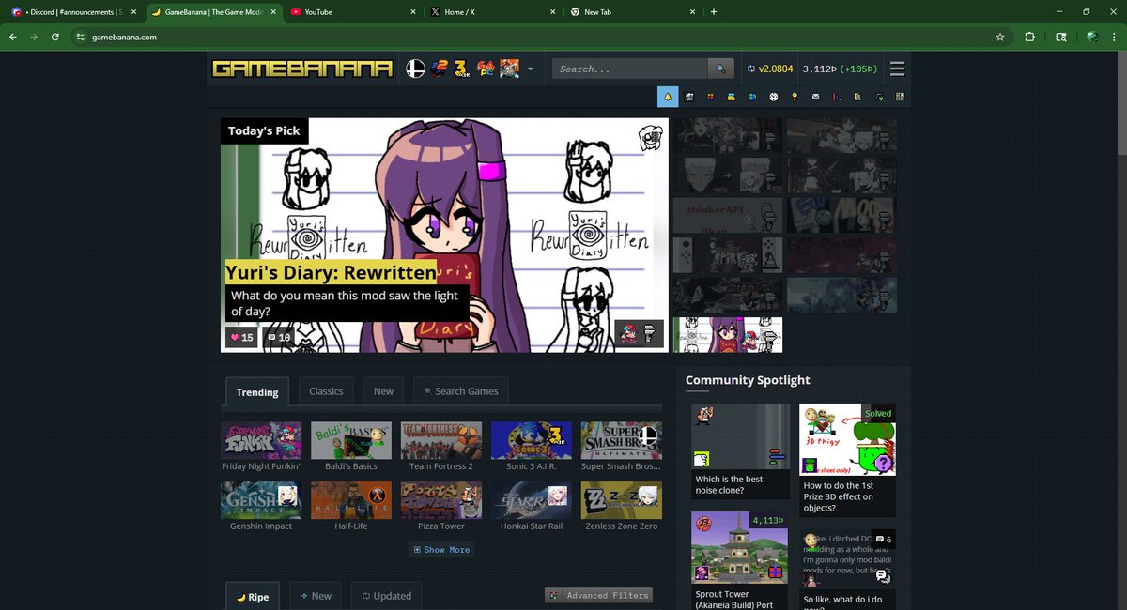Focus the Search... input field
The width and height of the screenshot is (1127, 610).
629,69
